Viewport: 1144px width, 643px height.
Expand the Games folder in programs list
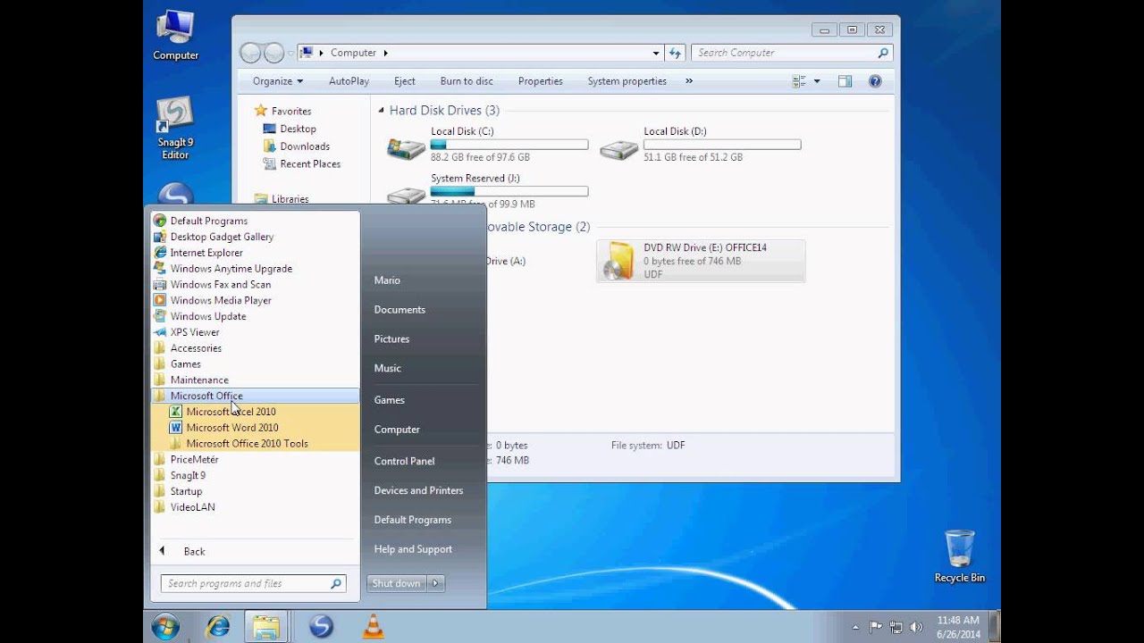[186, 364]
